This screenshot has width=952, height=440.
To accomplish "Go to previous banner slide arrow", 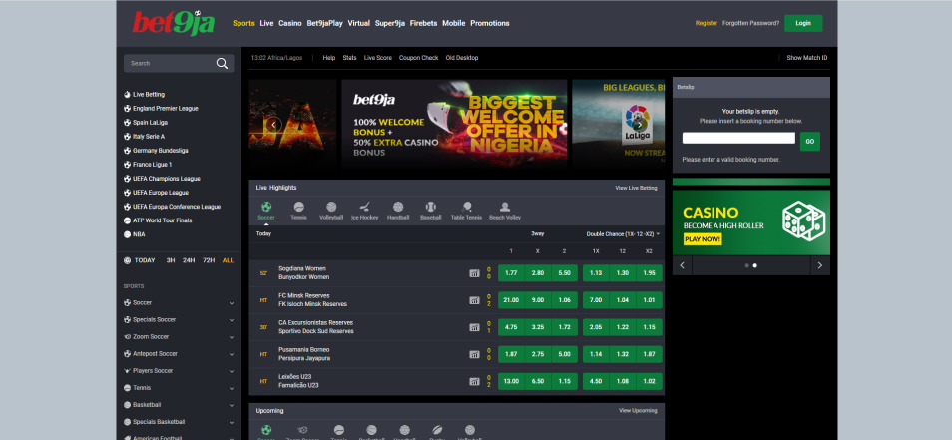I will 273,125.
